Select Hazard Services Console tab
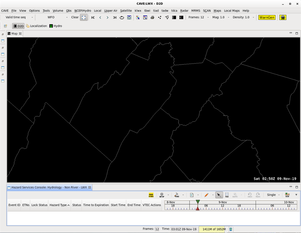301x233 pixels. click(49, 187)
